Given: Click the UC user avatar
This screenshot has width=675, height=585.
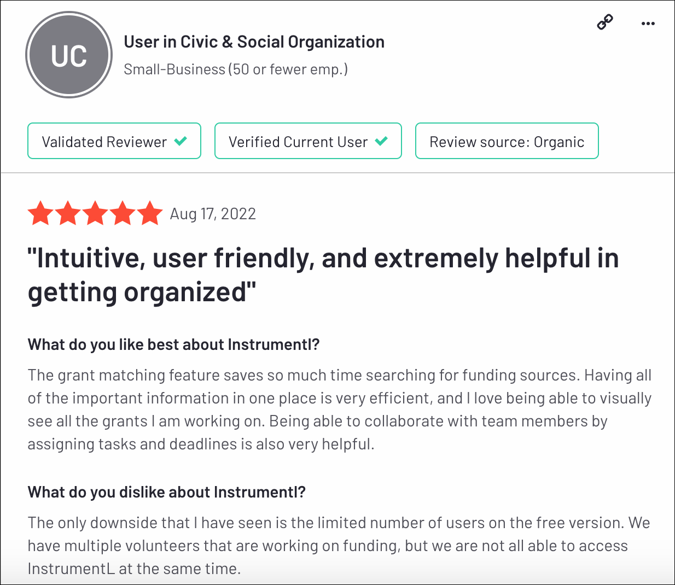Looking at the screenshot, I should (69, 55).
